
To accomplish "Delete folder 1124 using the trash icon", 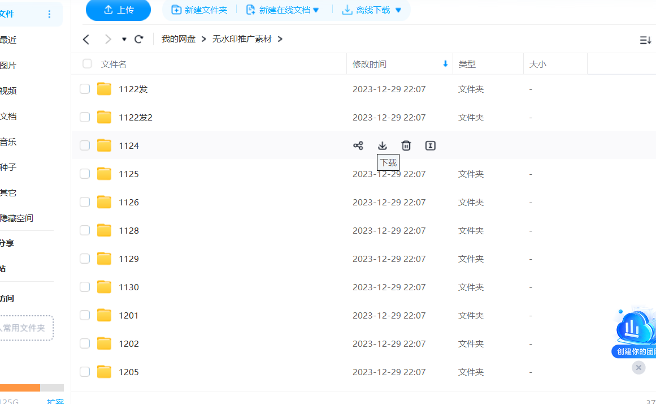I will click(x=406, y=145).
